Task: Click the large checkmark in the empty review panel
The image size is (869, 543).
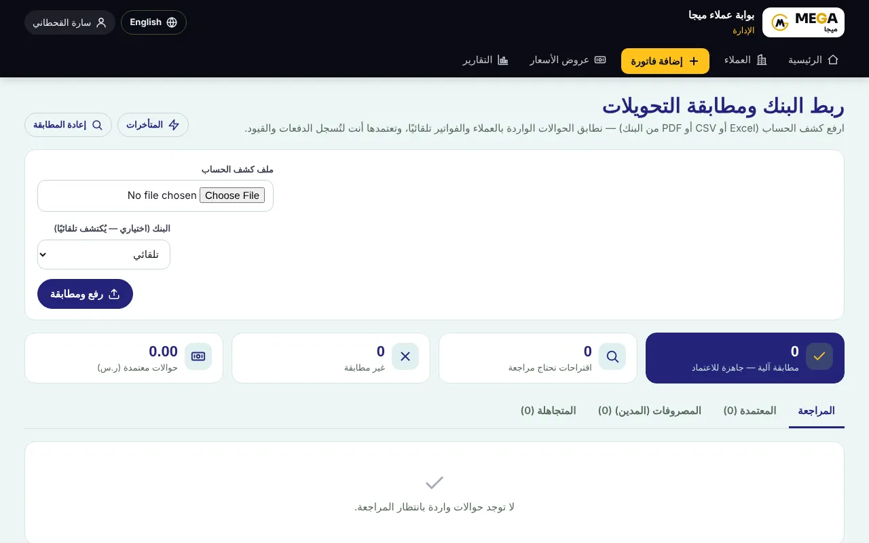Action: 434,483
